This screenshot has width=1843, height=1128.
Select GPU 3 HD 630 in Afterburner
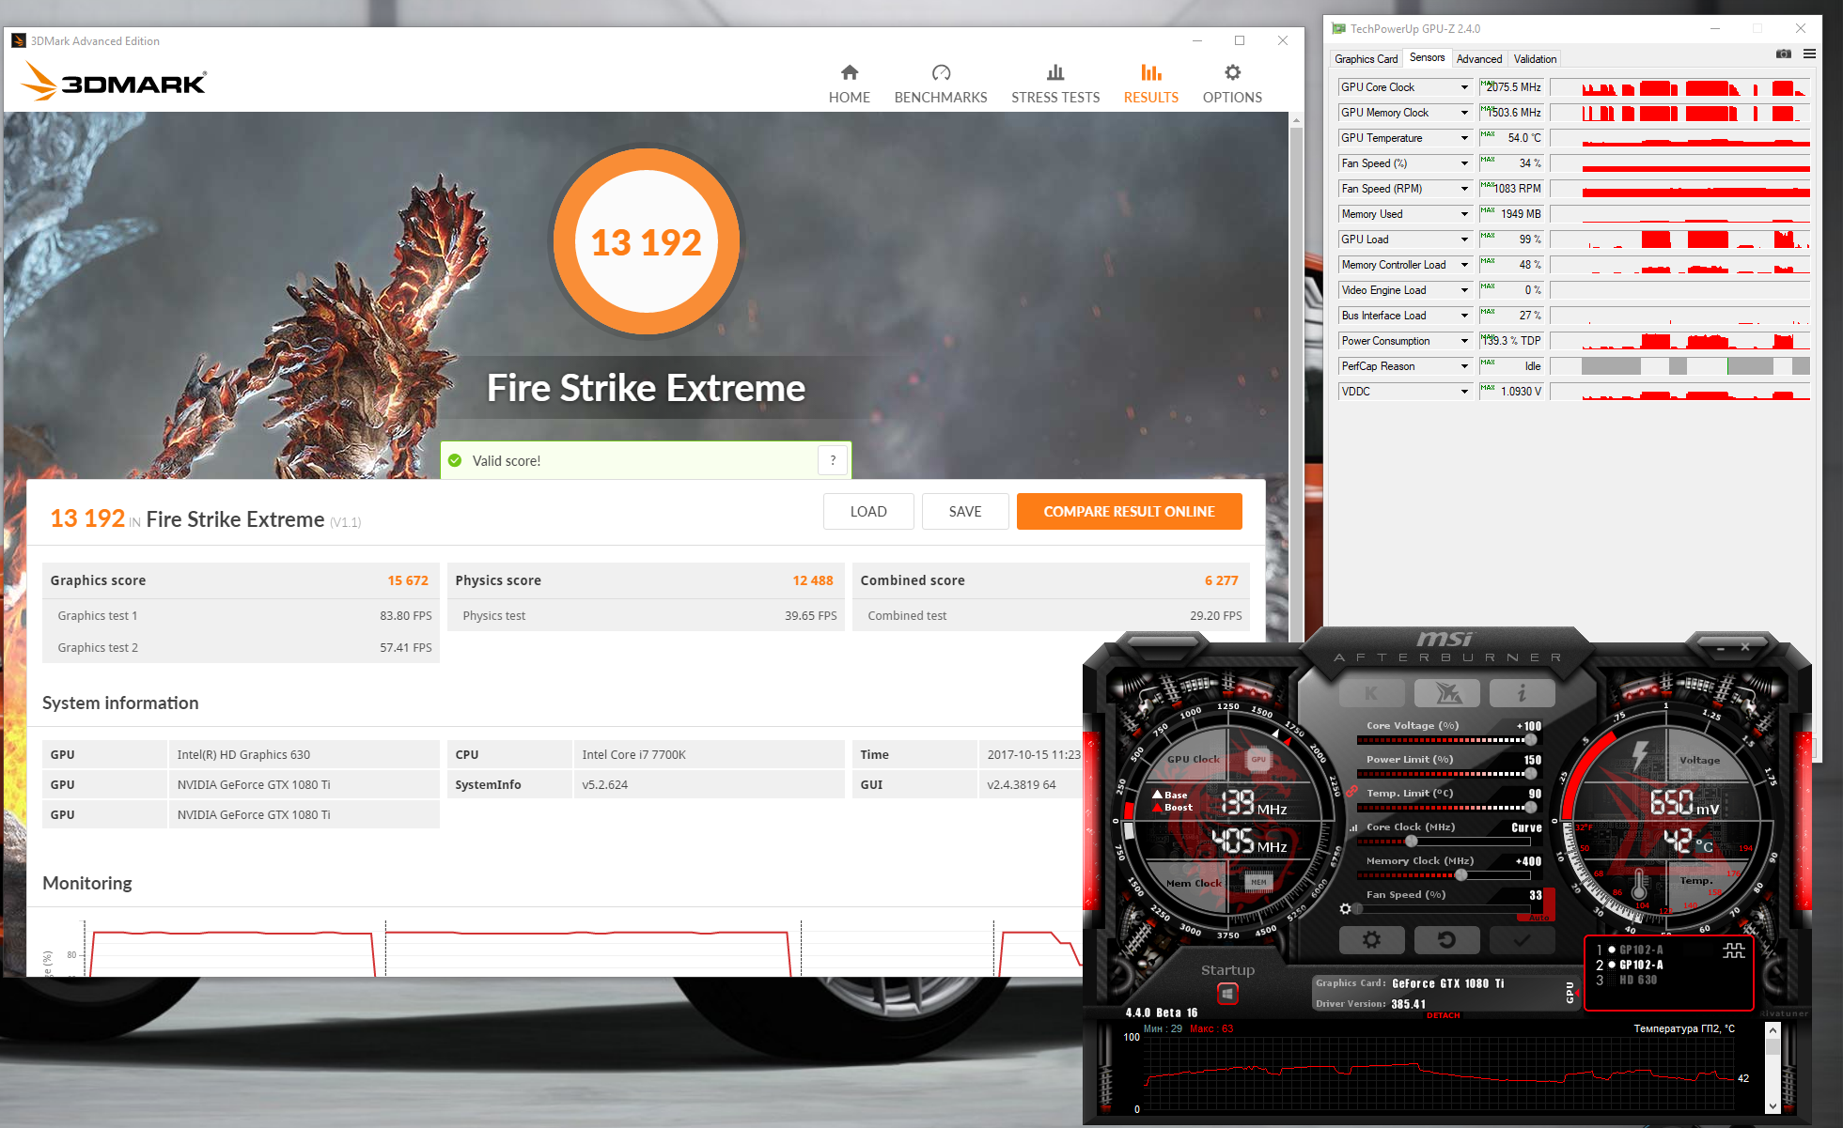click(x=1637, y=980)
